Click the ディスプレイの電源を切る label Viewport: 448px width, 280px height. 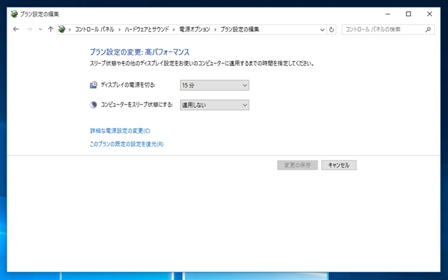click(128, 85)
